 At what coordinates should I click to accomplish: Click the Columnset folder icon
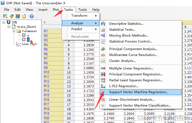coord(19,31)
